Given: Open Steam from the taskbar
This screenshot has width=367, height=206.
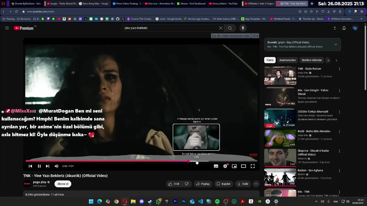Looking at the screenshot, I should pos(150,201).
